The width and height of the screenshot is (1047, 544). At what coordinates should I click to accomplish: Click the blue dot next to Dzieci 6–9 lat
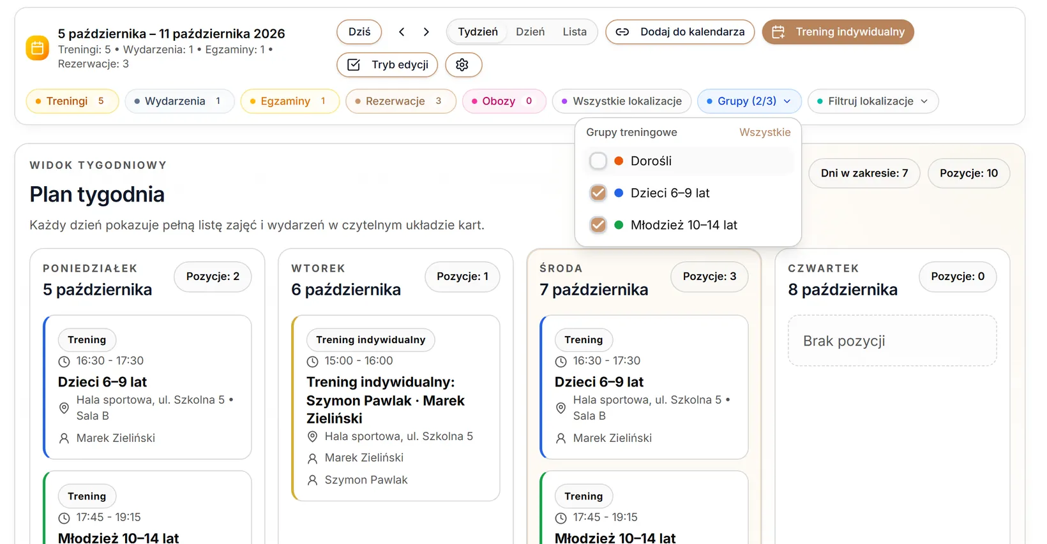[619, 193]
